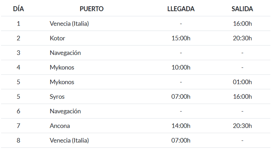The image size is (271, 154).
Task: Click the SALIDA column header
Action: pyautogui.click(x=242, y=9)
